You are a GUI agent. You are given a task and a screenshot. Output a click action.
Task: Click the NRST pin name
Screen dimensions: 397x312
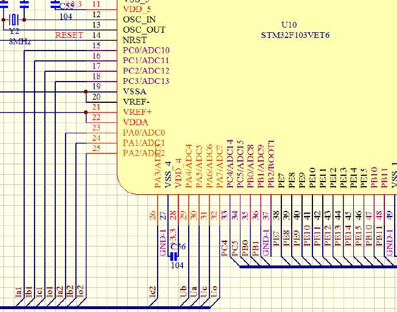coord(134,40)
